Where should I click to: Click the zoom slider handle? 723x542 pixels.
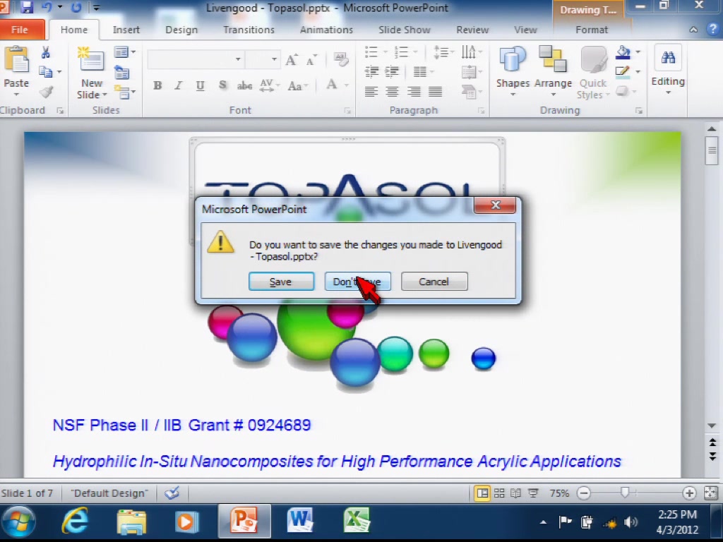pyautogui.click(x=625, y=493)
